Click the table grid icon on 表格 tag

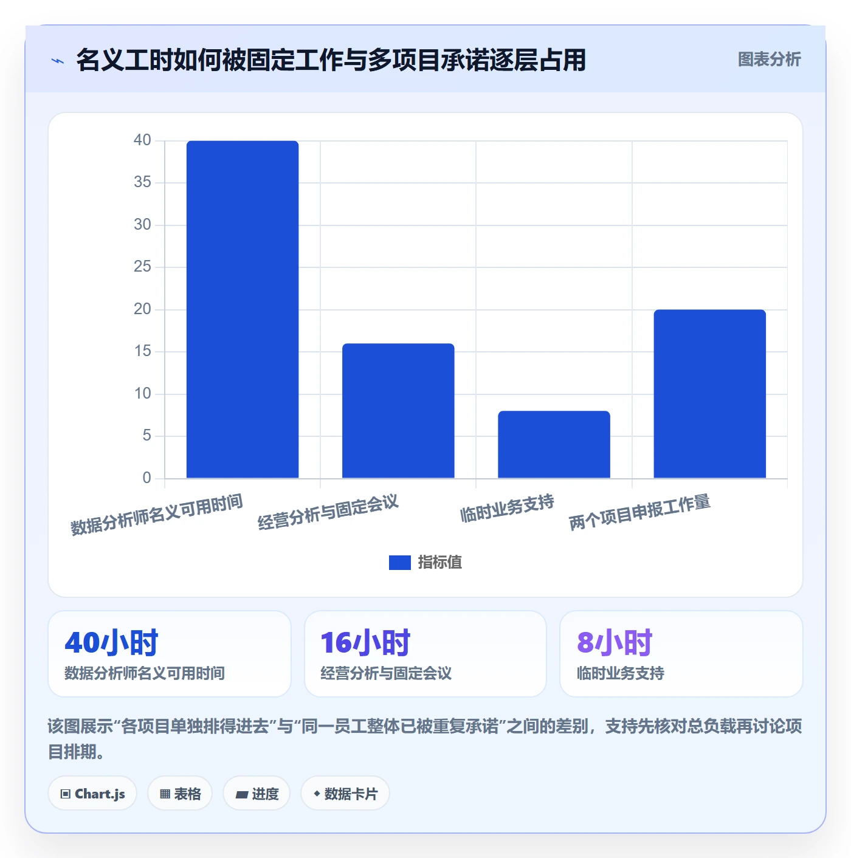pos(165,794)
